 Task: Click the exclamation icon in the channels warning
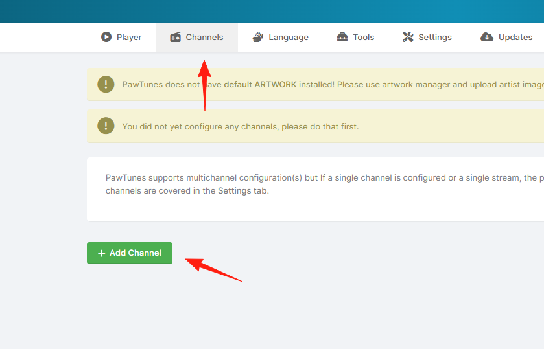click(106, 126)
